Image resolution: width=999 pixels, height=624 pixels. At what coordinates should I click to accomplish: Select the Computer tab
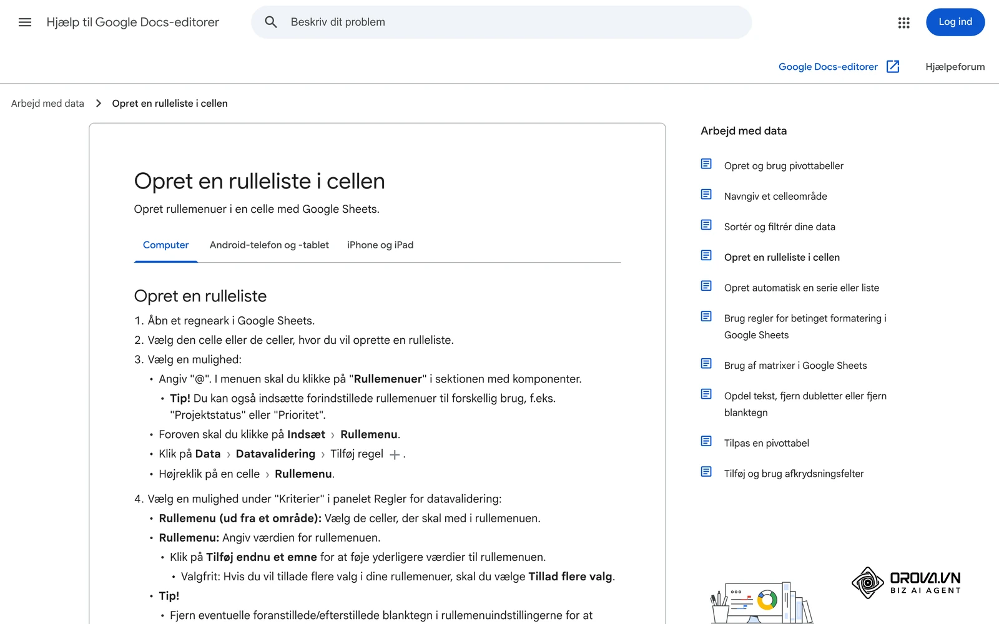pyautogui.click(x=165, y=245)
